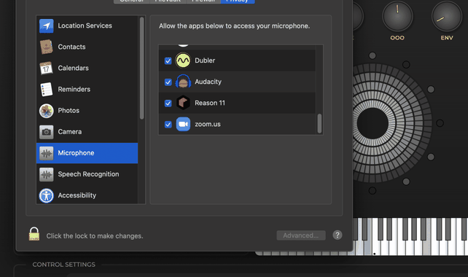
Task: Click the CONTROL SETTINGS heading in Dubler
Action: pos(64,265)
